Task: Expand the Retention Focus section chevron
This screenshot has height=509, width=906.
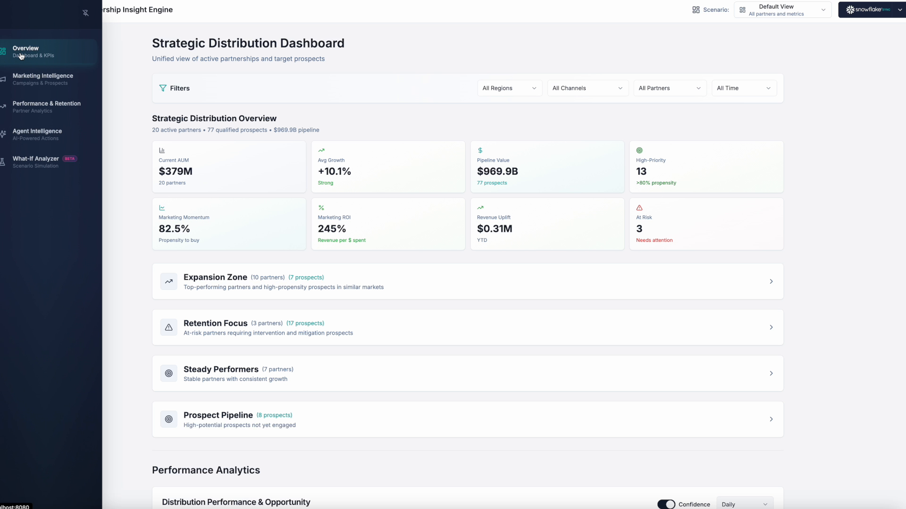Action: (771, 328)
